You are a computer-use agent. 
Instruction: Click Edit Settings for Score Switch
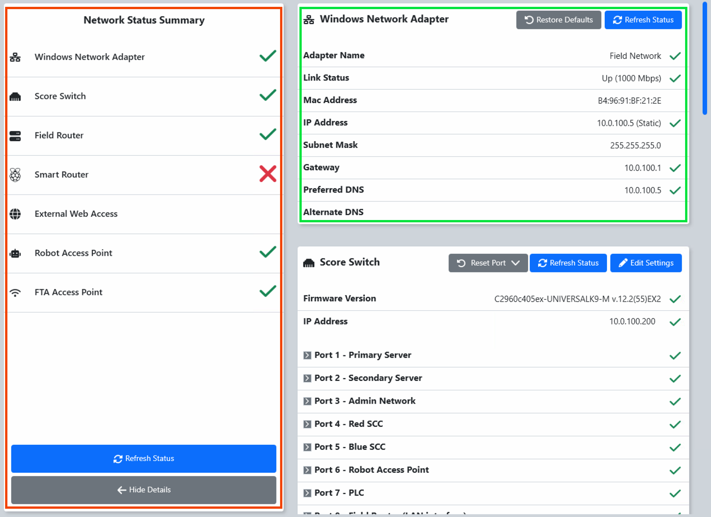(646, 263)
